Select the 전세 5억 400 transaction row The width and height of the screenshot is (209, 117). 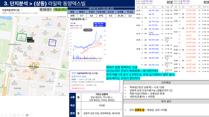click(191, 28)
